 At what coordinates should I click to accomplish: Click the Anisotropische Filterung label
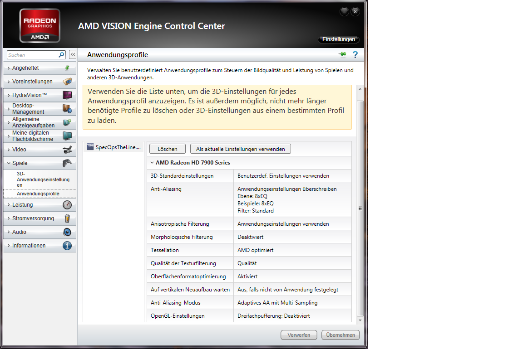coord(180,224)
